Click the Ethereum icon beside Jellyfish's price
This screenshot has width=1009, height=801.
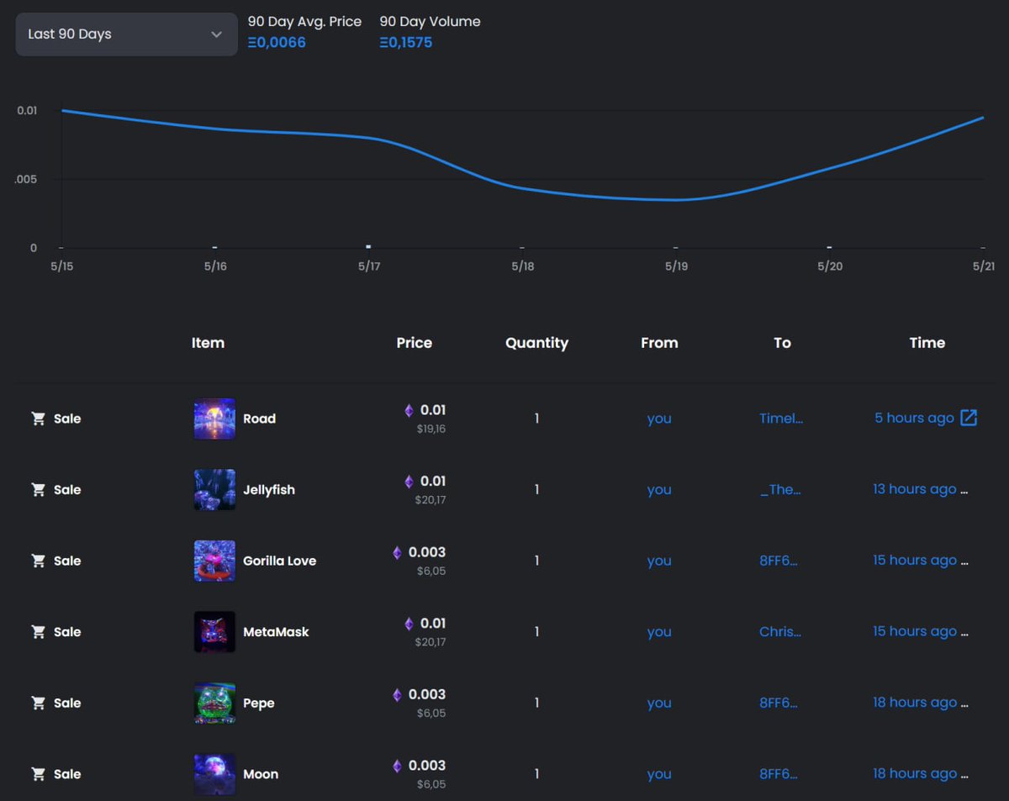pyautogui.click(x=409, y=482)
